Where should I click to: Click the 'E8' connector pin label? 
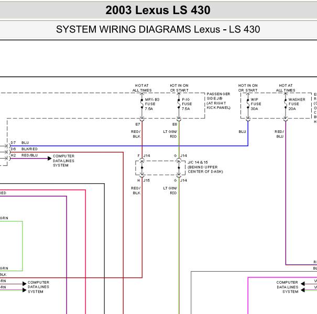pos(174,124)
